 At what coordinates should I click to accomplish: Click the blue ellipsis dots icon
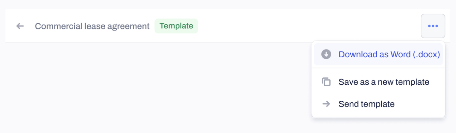(x=433, y=26)
